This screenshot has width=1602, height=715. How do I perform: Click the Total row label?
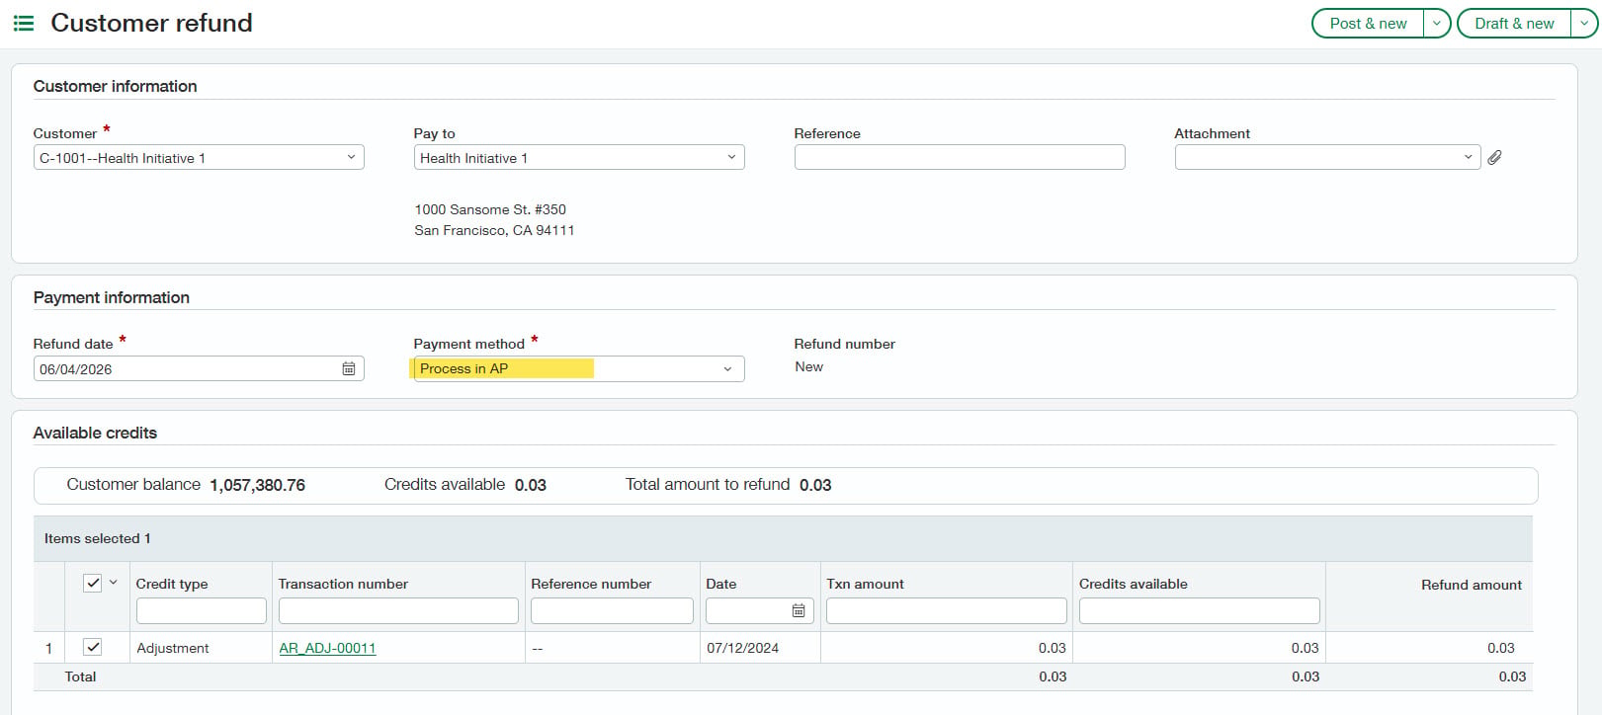80,676
